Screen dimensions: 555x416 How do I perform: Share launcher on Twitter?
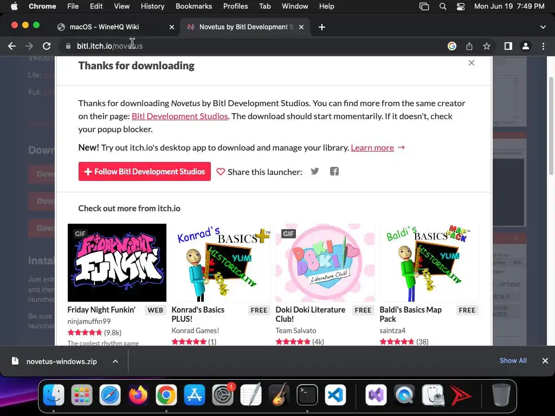(x=315, y=172)
